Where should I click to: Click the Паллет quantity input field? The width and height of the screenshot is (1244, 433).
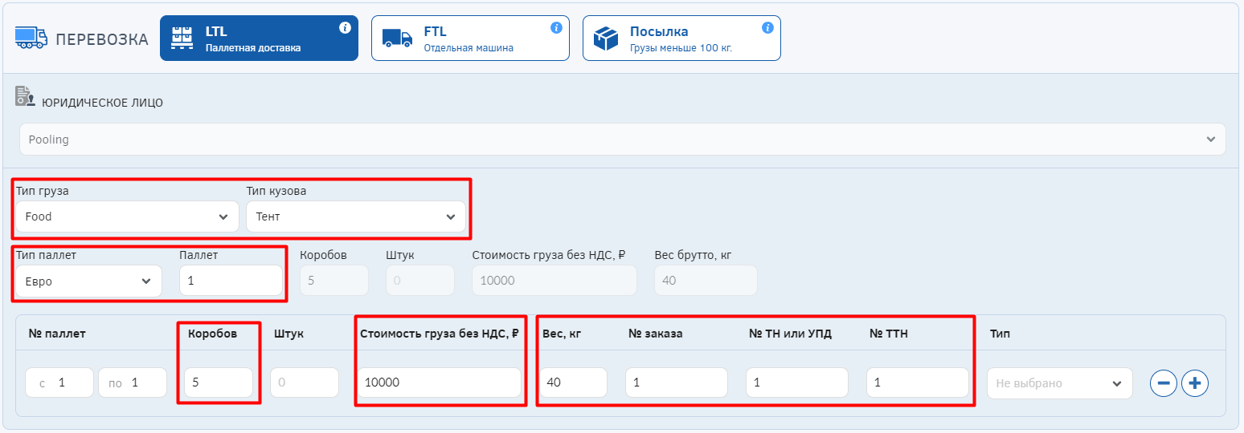coord(231,281)
